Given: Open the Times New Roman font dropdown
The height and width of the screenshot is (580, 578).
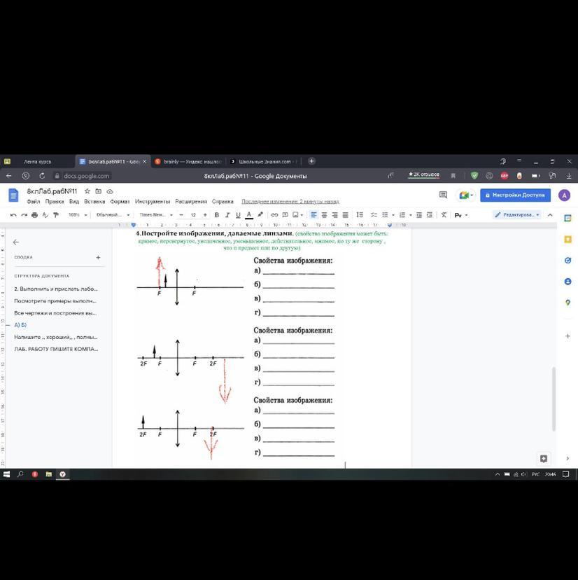Looking at the screenshot, I should pyautogui.click(x=155, y=215).
